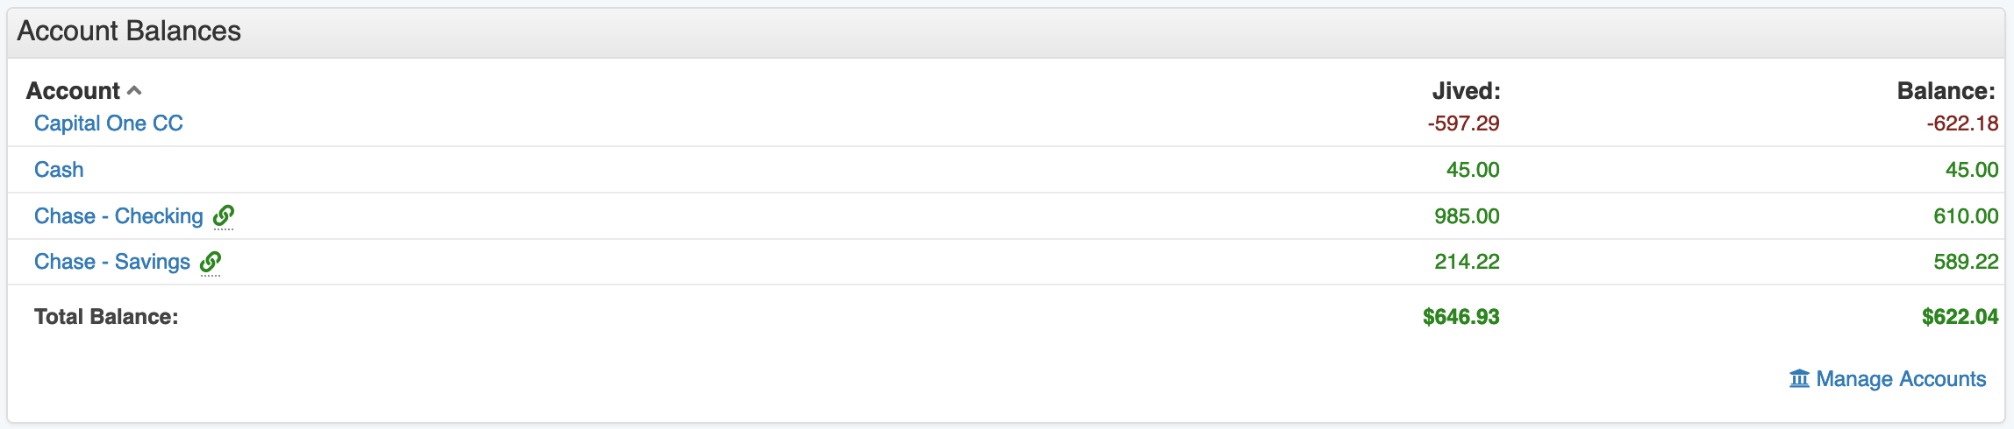Select Capital One CC jived amount -597.29
This screenshot has height=429, width=2014.
[1463, 123]
